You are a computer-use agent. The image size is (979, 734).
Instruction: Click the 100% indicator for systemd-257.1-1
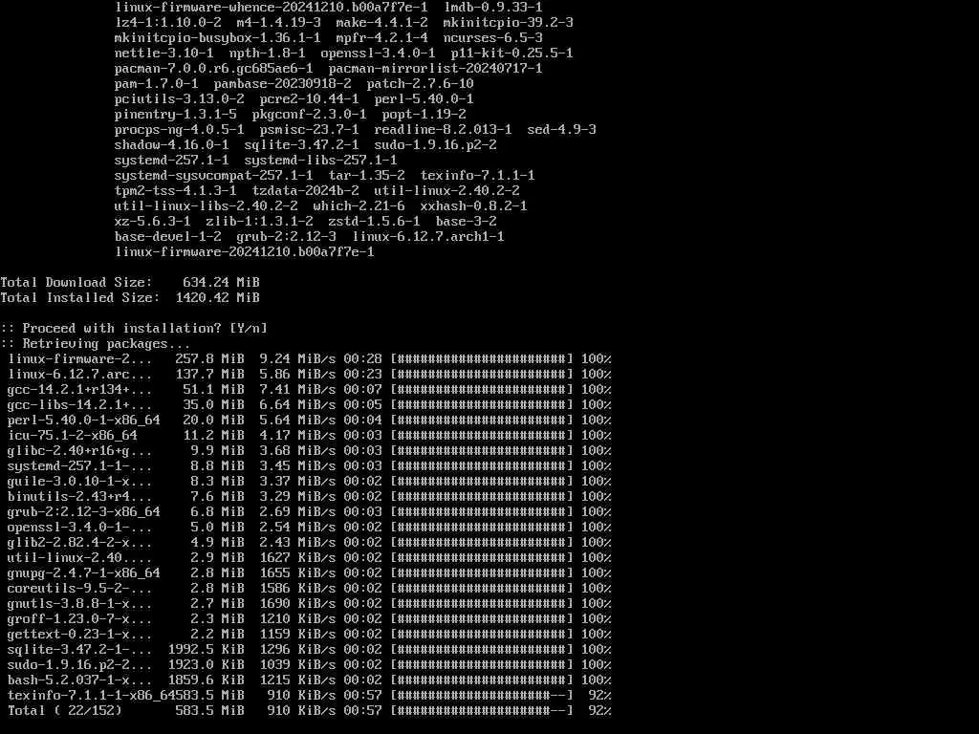597,466
